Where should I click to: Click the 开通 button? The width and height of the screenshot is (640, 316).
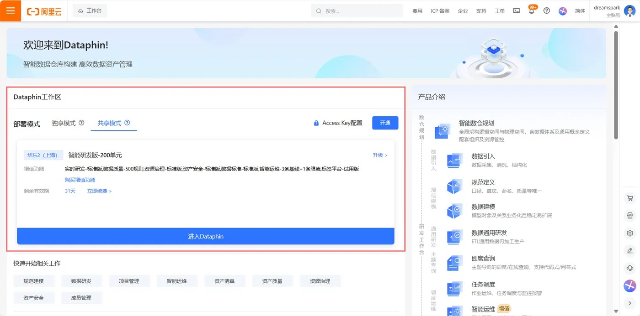385,123
